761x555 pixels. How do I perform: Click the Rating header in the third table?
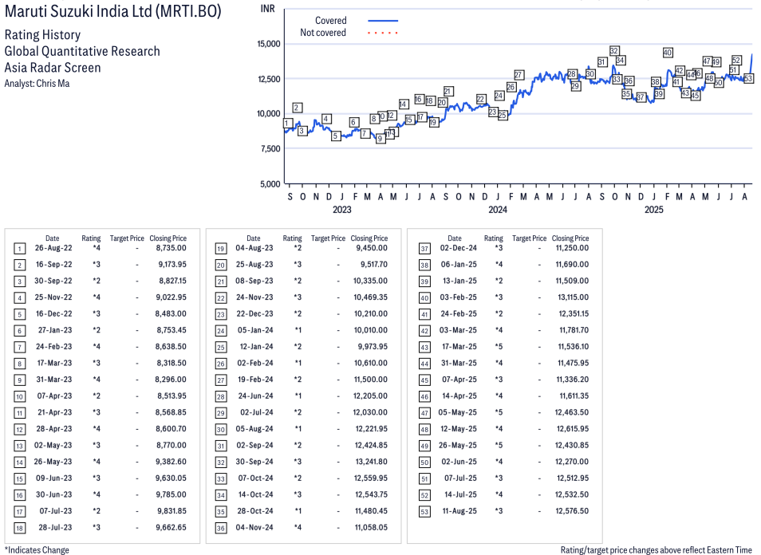coord(494,238)
